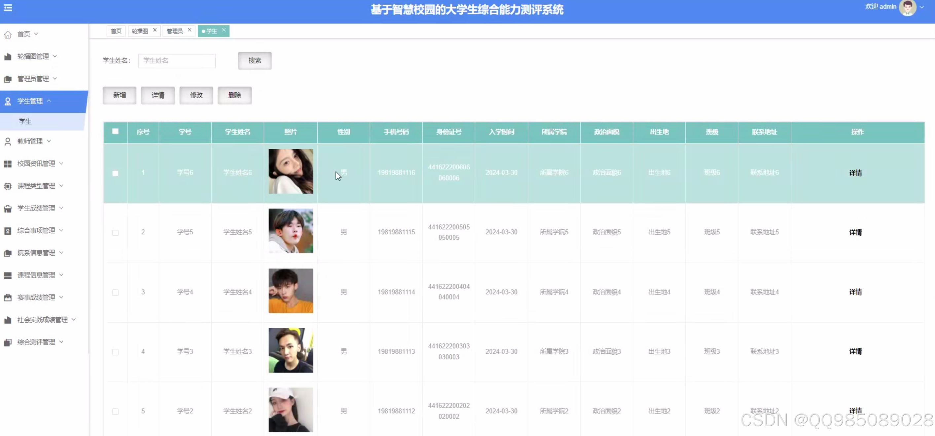The image size is (935, 436).
Task: Click the 校园资讯管理 grid icon
Action: [x=8, y=164]
